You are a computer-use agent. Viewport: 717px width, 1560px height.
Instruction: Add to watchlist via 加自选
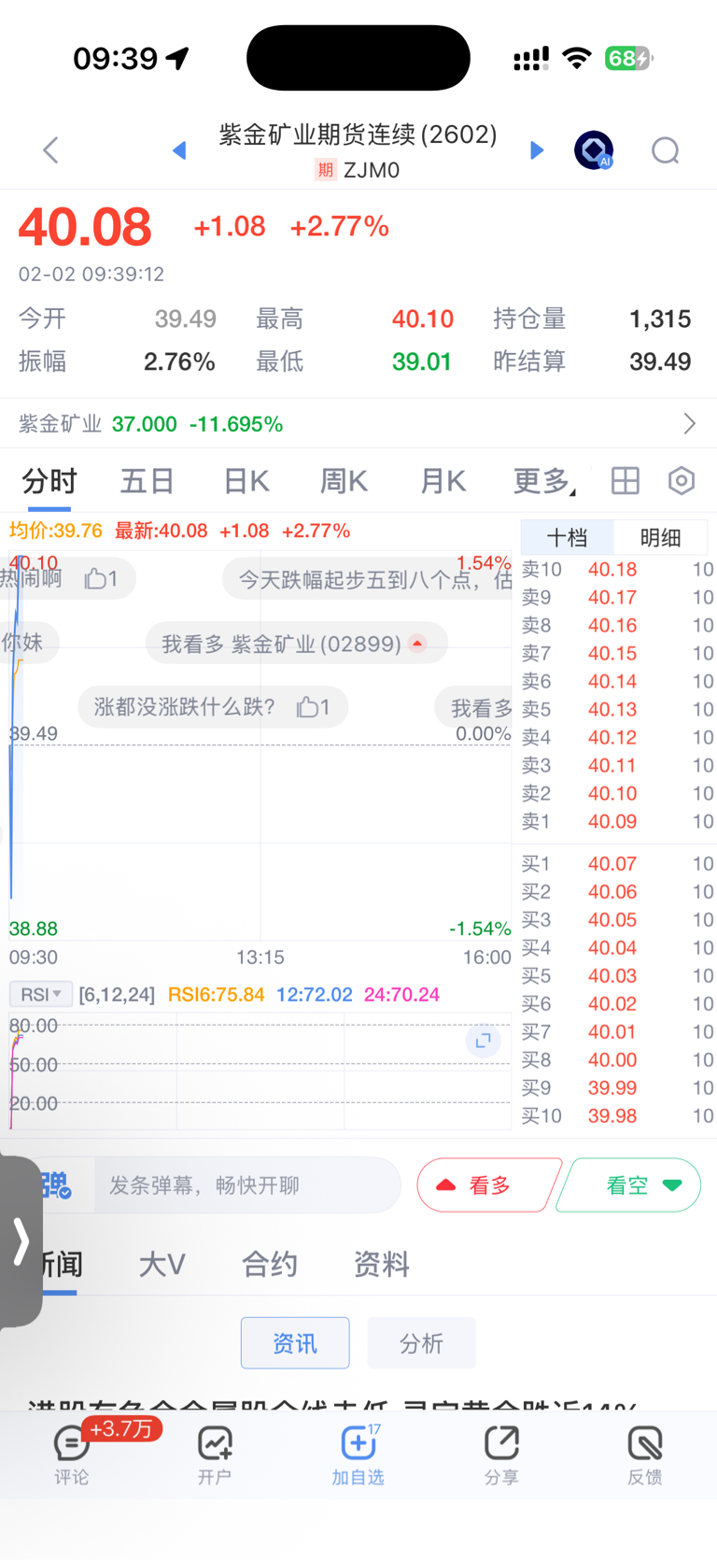pos(358,1455)
